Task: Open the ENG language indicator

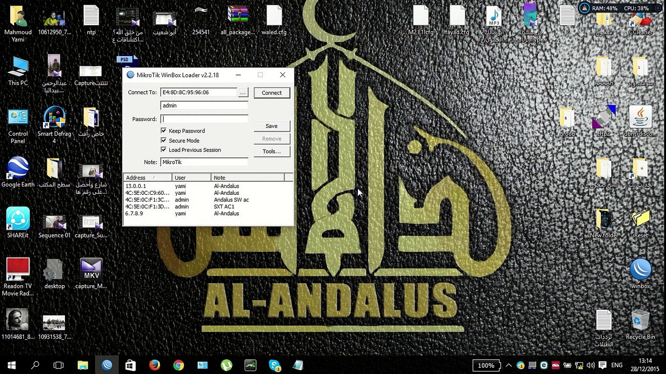Action: point(617,365)
